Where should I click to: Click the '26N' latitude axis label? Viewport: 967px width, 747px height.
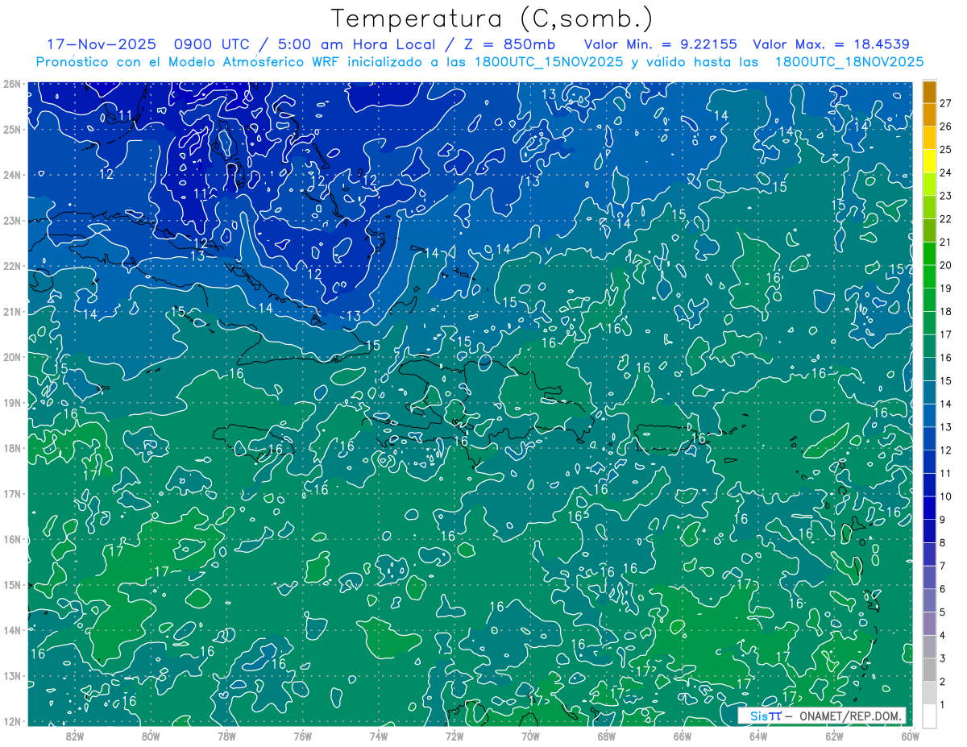(x=11, y=84)
